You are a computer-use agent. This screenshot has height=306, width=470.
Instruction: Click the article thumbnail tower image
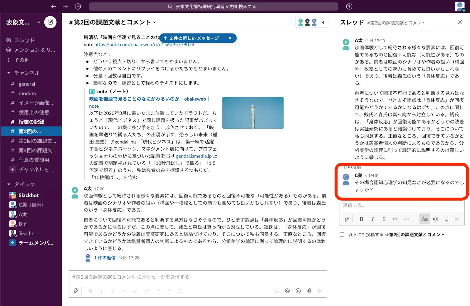click(x=253, y=113)
